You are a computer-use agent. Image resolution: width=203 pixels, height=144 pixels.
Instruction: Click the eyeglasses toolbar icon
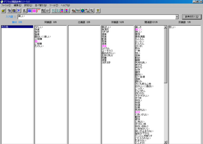[x=48, y=11]
